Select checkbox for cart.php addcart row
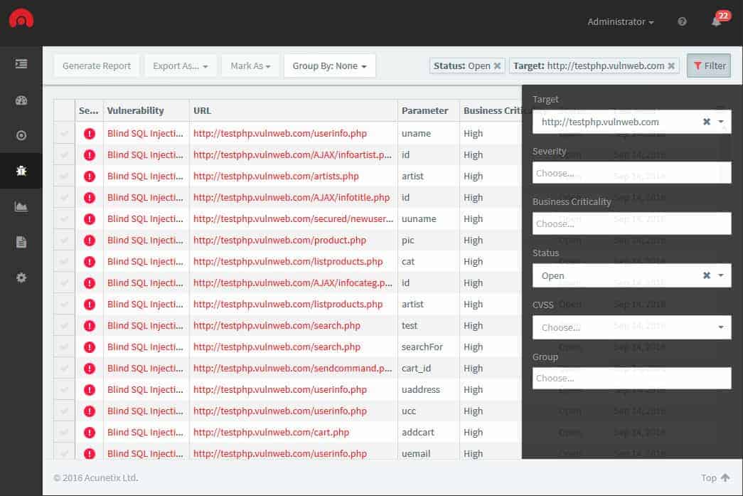 click(x=64, y=433)
